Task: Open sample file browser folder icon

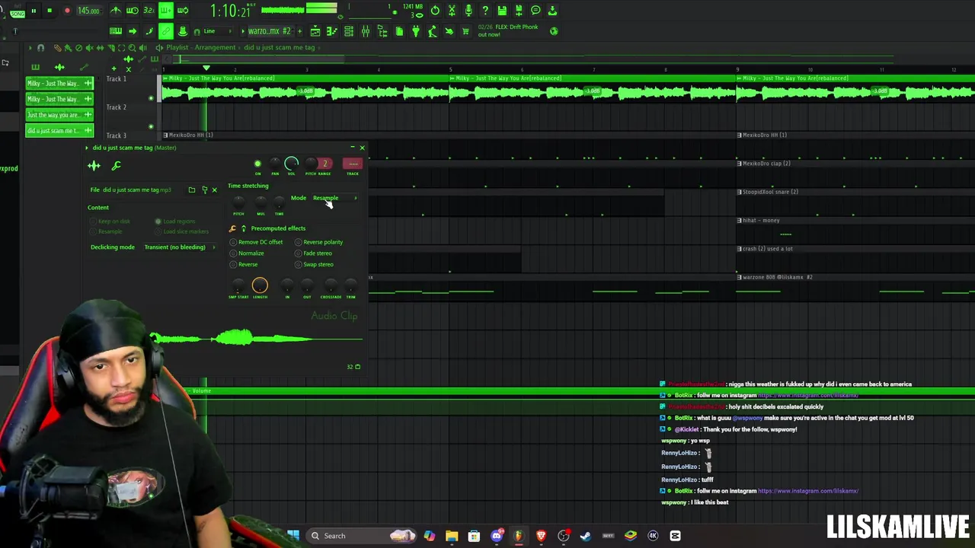Action: pyautogui.click(x=192, y=190)
